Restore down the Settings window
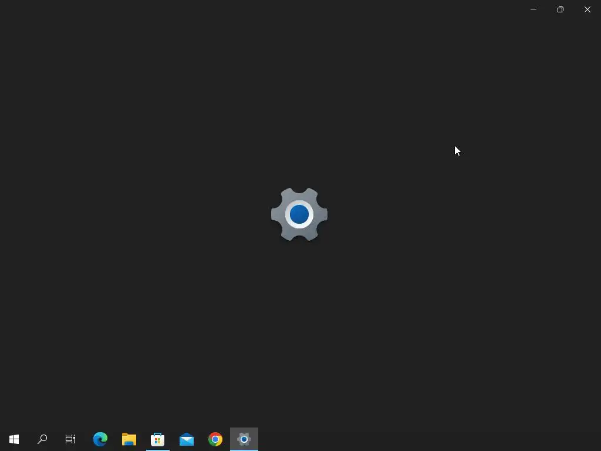Screen dimensions: 601x451 point(561,9)
